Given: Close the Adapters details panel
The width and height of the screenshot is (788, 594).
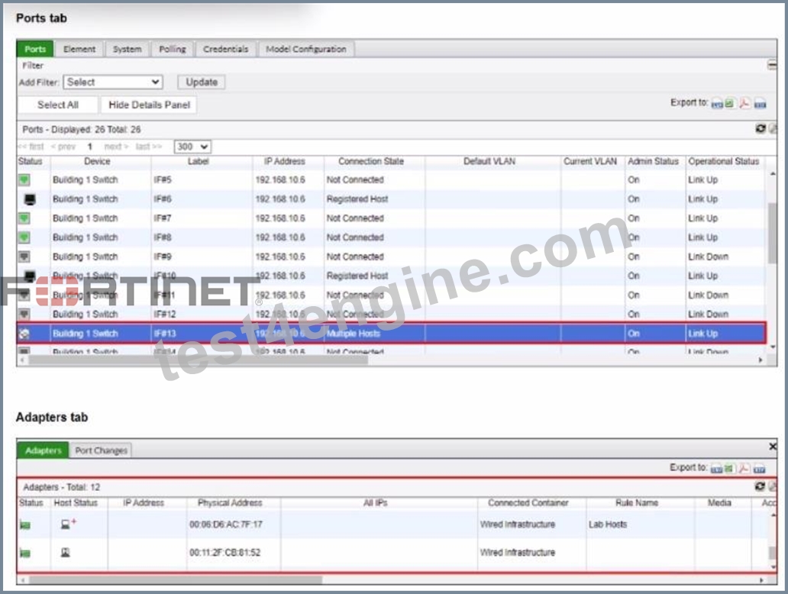Looking at the screenshot, I should point(773,446).
